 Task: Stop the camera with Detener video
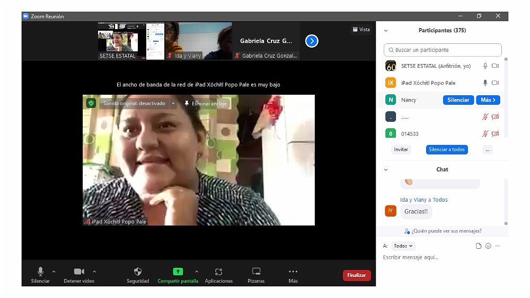point(79,272)
